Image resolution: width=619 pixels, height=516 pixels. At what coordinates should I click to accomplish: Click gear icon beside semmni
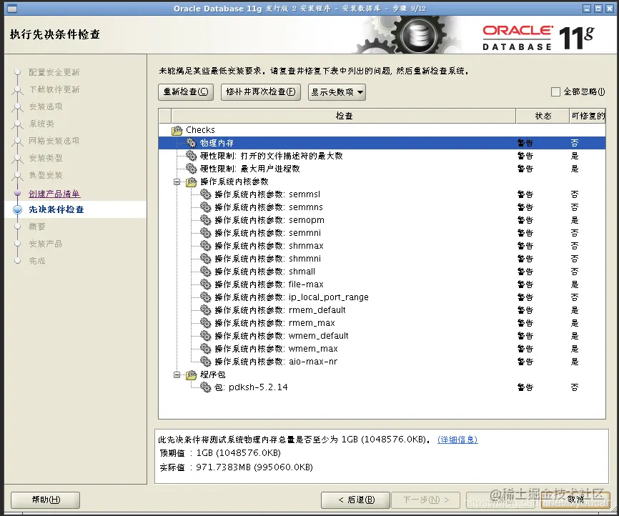click(x=206, y=233)
